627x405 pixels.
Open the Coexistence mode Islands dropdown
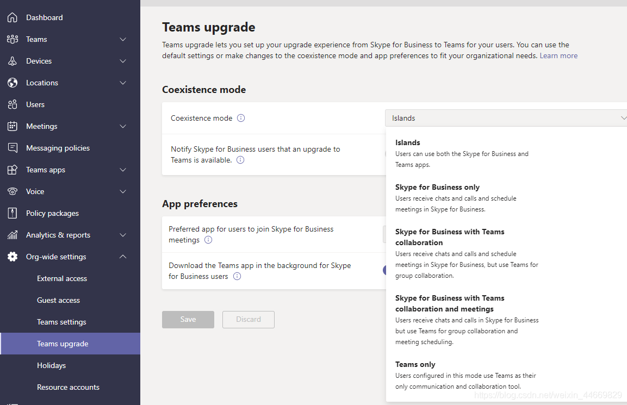(x=506, y=118)
